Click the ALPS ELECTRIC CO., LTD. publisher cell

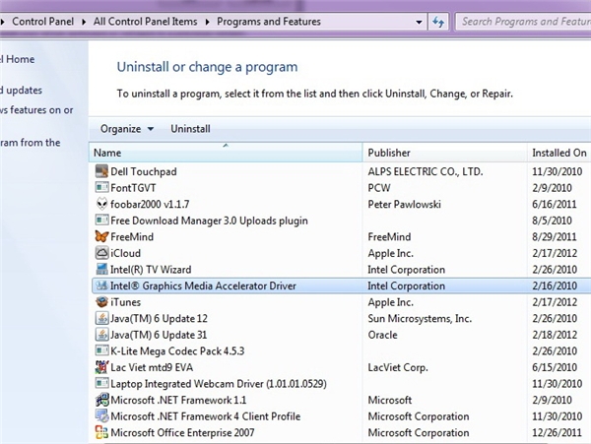tap(426, 171)
